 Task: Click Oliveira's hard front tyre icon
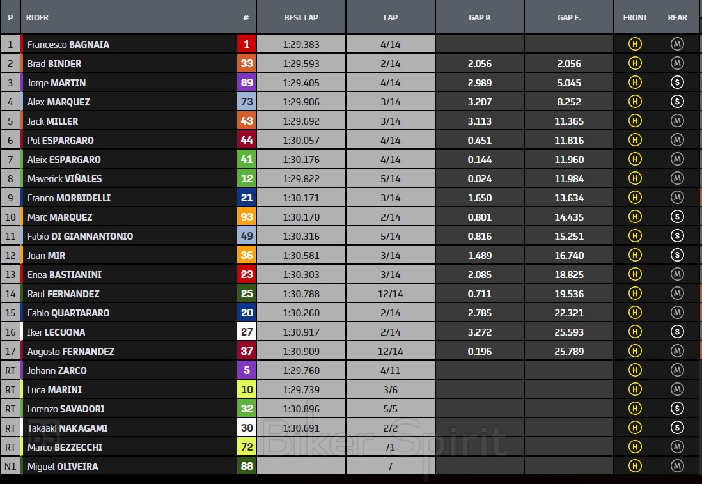pyautogui.click(x=635, y=466)
